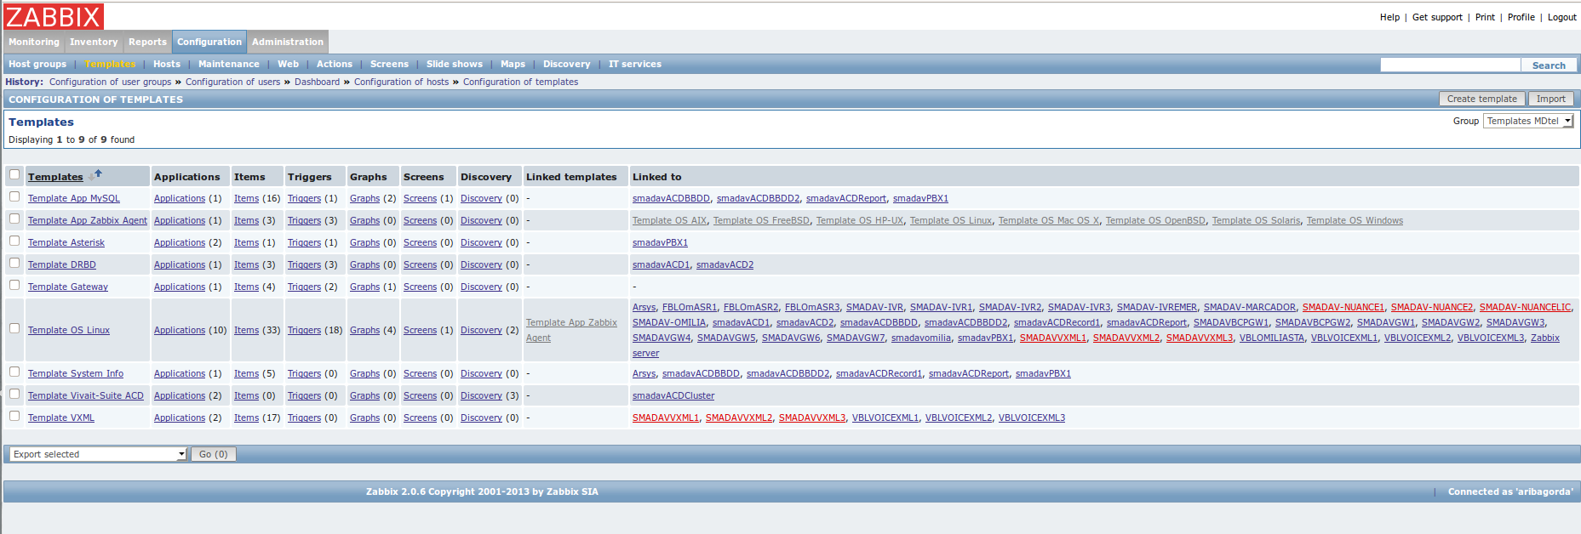Image resolution: width=1581 pixels, height=534 pixels.
Task: Open the Slide shows submenu item
Action: (455, 64)
